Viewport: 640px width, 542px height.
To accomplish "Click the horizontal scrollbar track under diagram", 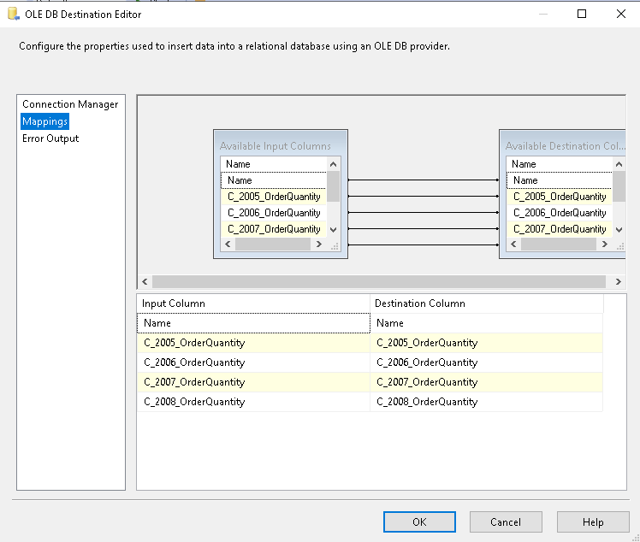I will point(381,282).
